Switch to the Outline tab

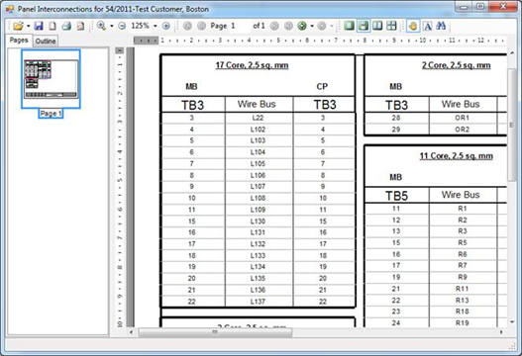[x=46, y=41]
